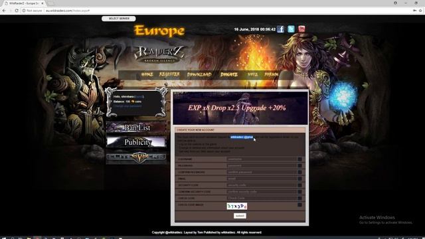
Task: Click the Europe server title
Action: click(159, 31)
